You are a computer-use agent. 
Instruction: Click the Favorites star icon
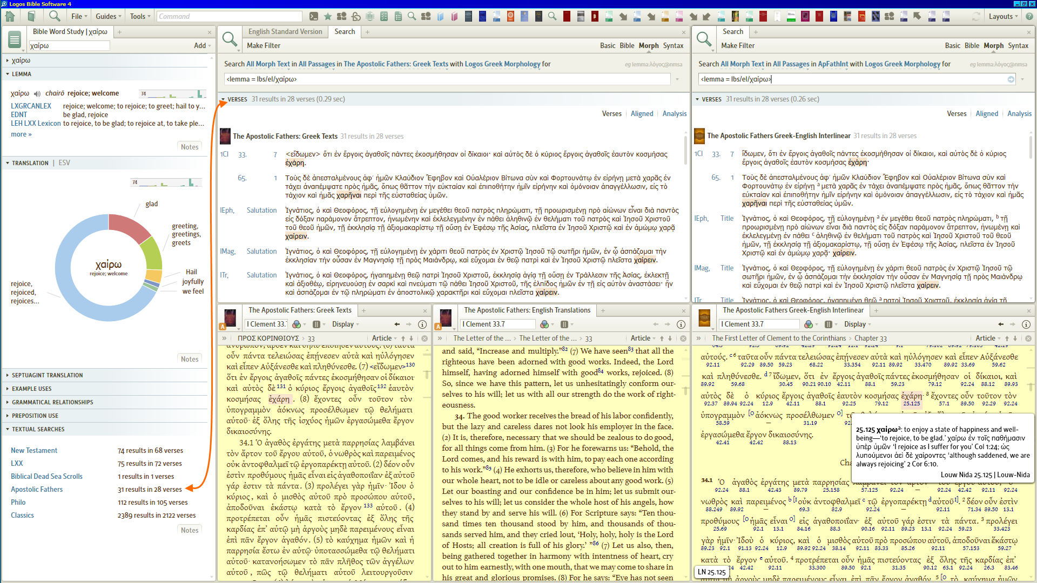[328, 16]
